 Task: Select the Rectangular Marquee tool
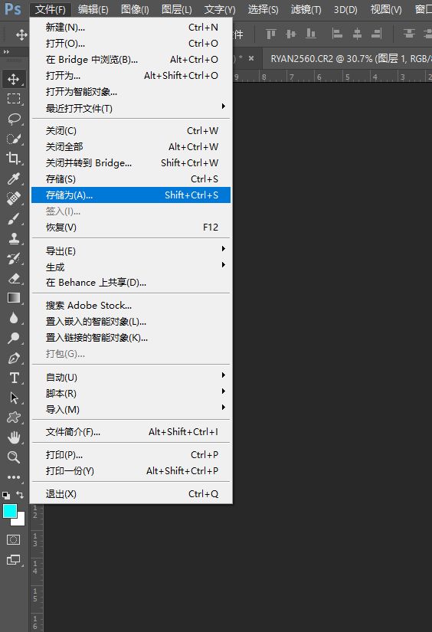click(14, 99)
